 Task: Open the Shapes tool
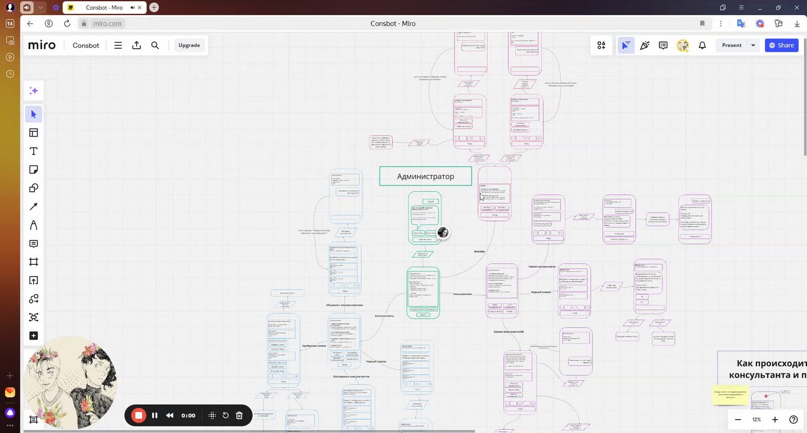(x=34, y=188)
